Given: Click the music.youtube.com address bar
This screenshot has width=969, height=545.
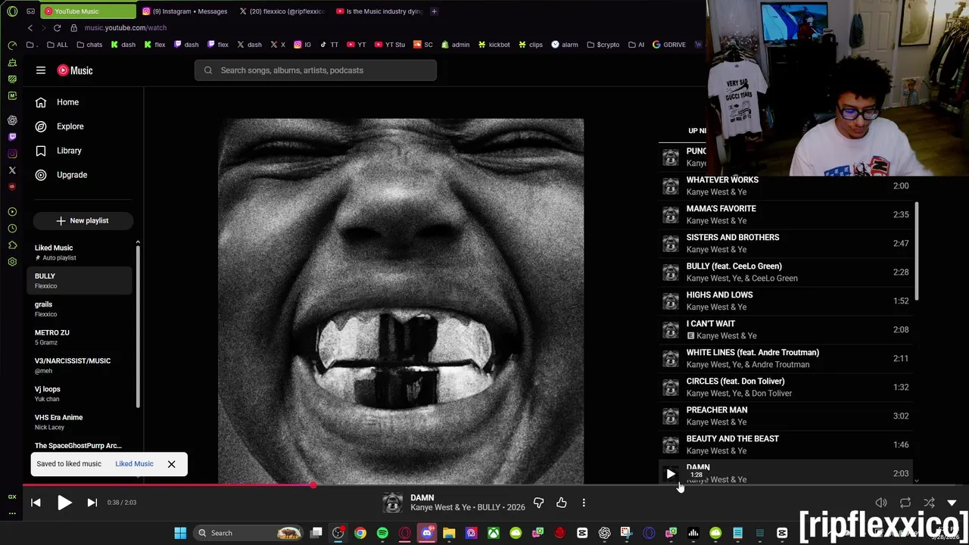Looking at the screenshot, I should click(x=126, y=28).
